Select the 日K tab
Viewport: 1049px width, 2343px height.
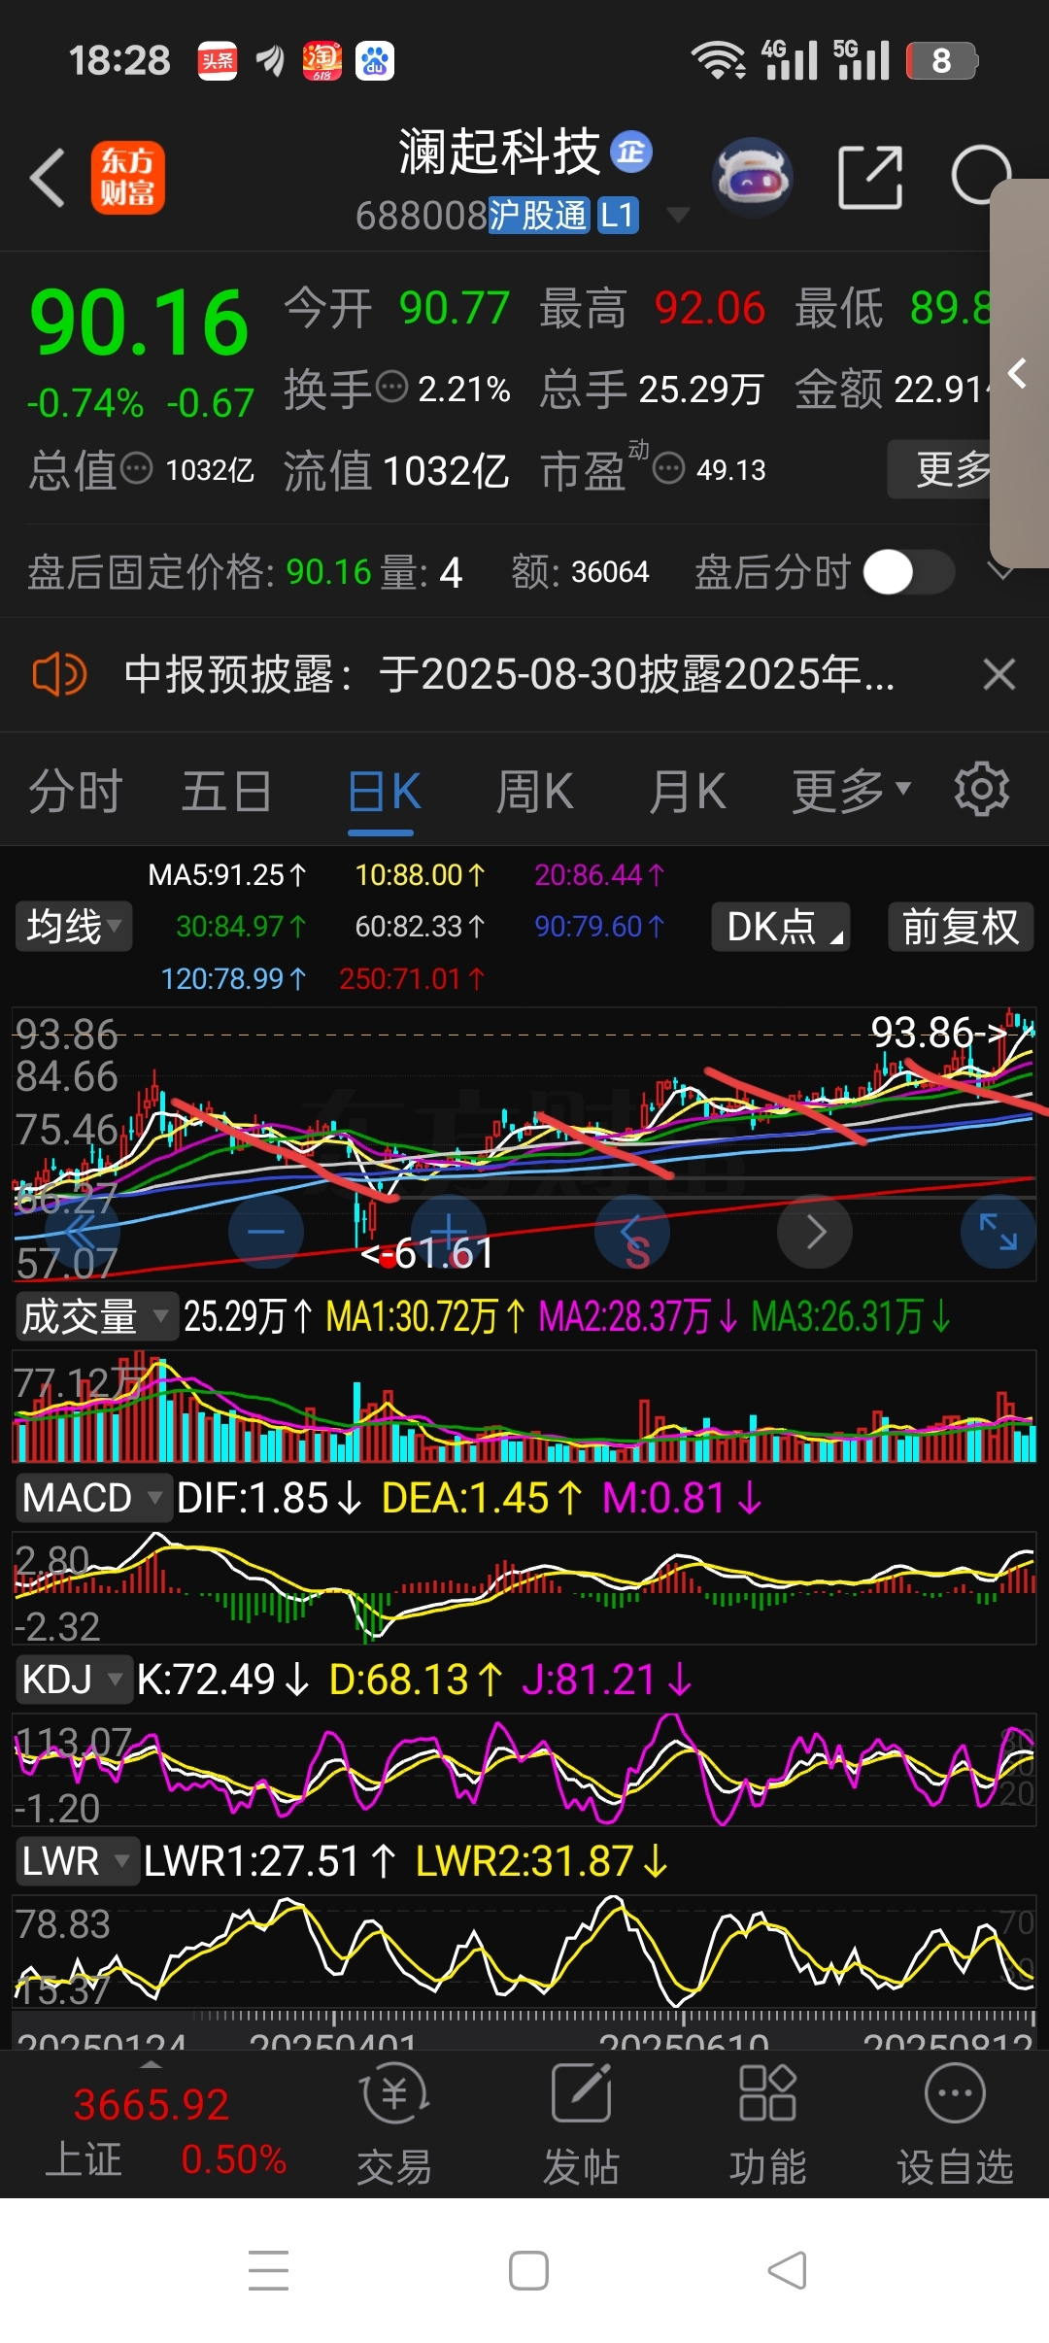384,791
